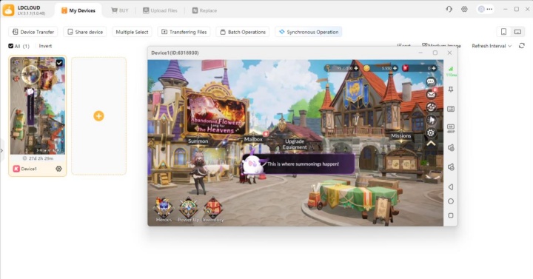Open LDCloud settings hexagon icon in title bar

point(464,9)
